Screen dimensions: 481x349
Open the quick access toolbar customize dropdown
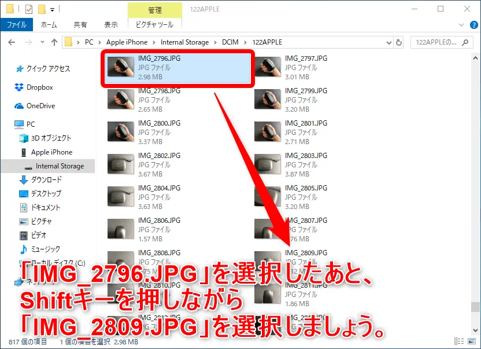point(53,10)
